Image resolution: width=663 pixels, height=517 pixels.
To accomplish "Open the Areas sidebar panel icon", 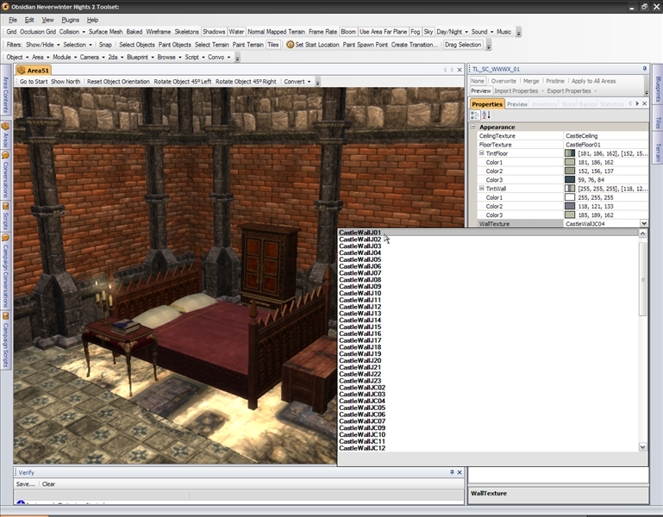I will coord(5,126).
